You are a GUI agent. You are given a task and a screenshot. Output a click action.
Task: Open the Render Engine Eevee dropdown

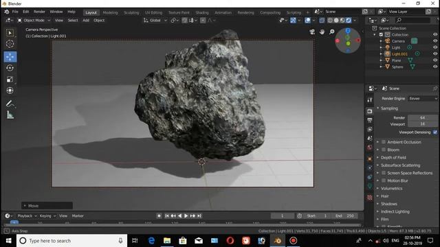pos(423,99)
